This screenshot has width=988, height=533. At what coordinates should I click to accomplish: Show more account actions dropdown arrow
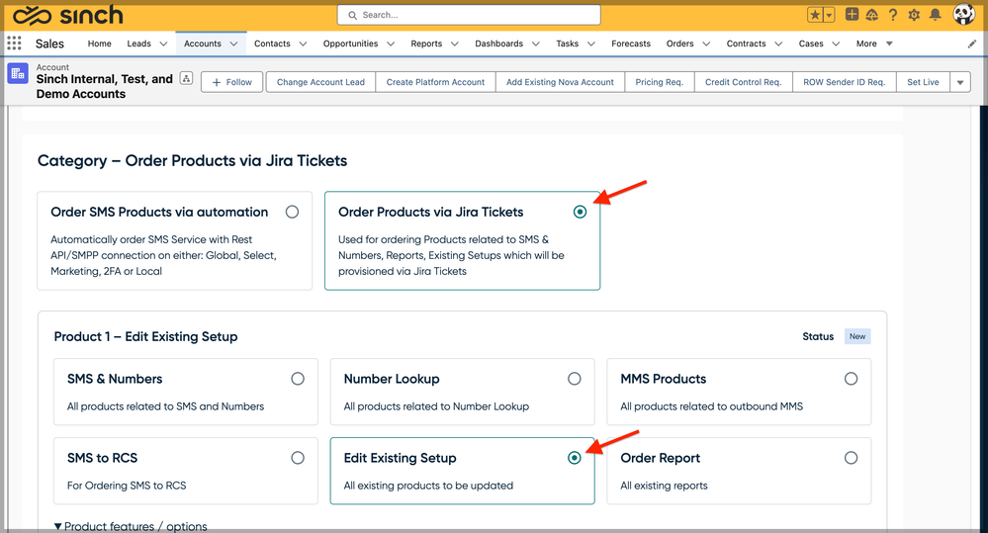point(960,82)
